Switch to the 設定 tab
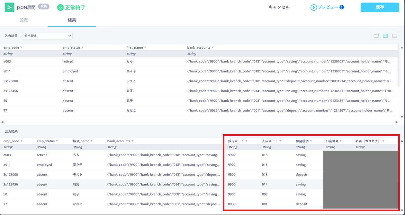Viewport: 405px width, 215px height. pyautogui.click(x=24, y=20)
